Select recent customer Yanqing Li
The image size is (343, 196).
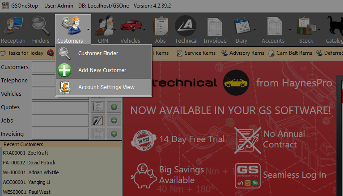26,182
